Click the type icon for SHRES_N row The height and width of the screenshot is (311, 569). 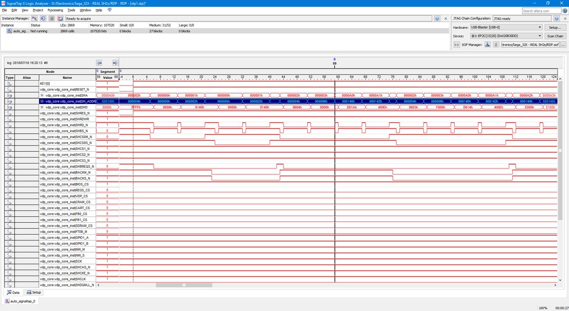[9, 113]
